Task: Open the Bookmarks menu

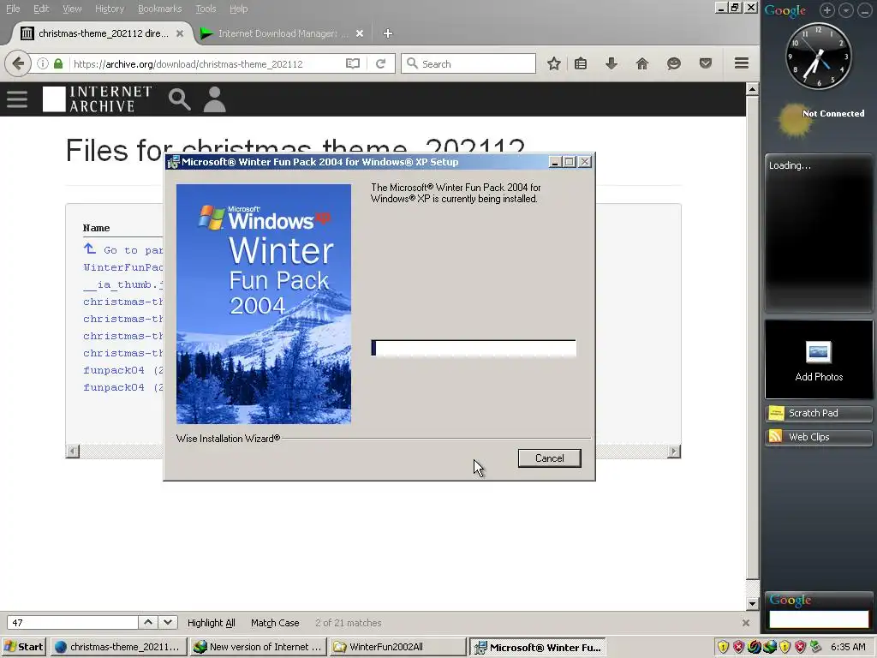Action: click(159, 9)
